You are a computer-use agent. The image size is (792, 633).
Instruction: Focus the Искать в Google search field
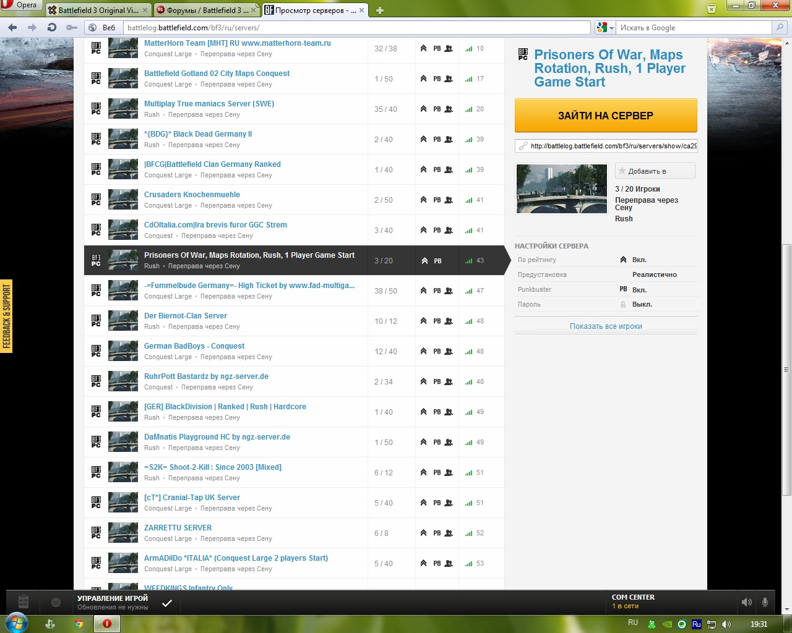tap(694, 27)
